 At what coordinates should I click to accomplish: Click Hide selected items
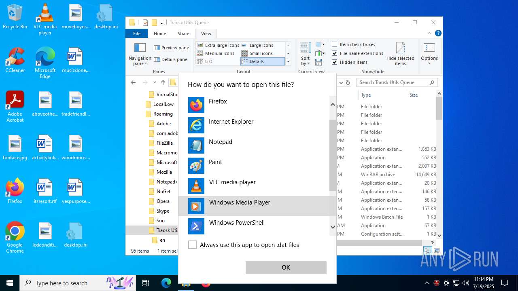click(x=400, y=54)
